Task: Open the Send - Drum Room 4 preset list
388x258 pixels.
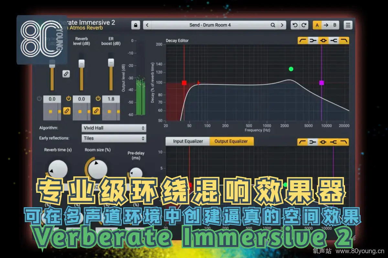Action: pyautogui.click(x=210, y=25)
